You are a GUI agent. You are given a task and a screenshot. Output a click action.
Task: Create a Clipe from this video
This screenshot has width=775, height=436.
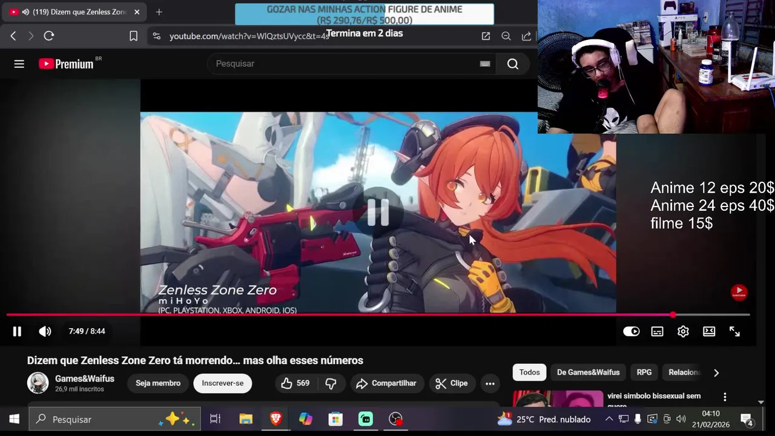point(452,383)
